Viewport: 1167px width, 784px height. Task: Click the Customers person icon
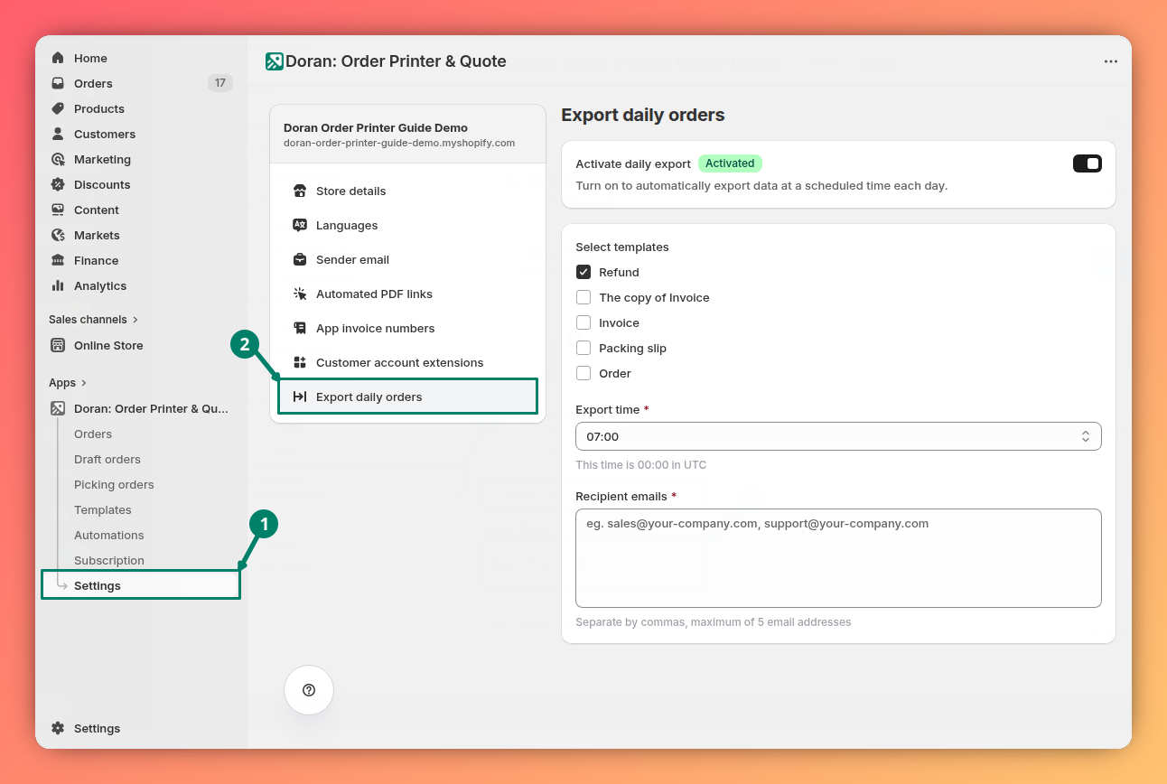tap(58, 134)
